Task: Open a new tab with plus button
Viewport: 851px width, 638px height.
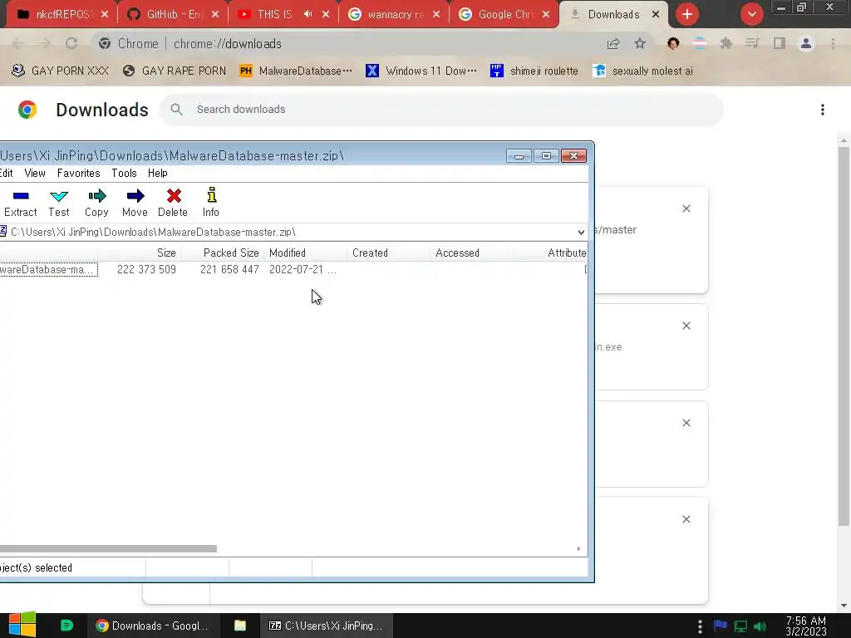Action: click(687, 15)
